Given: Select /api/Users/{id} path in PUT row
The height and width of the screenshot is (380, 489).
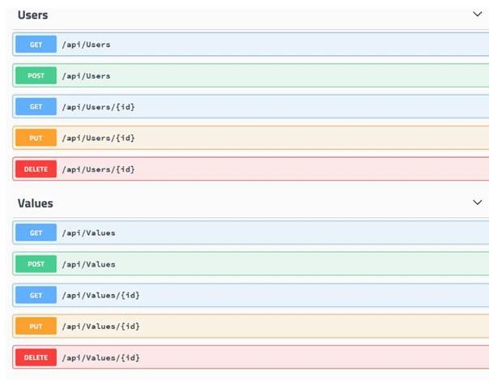Looking at the screenshot, I should [98, 138].
